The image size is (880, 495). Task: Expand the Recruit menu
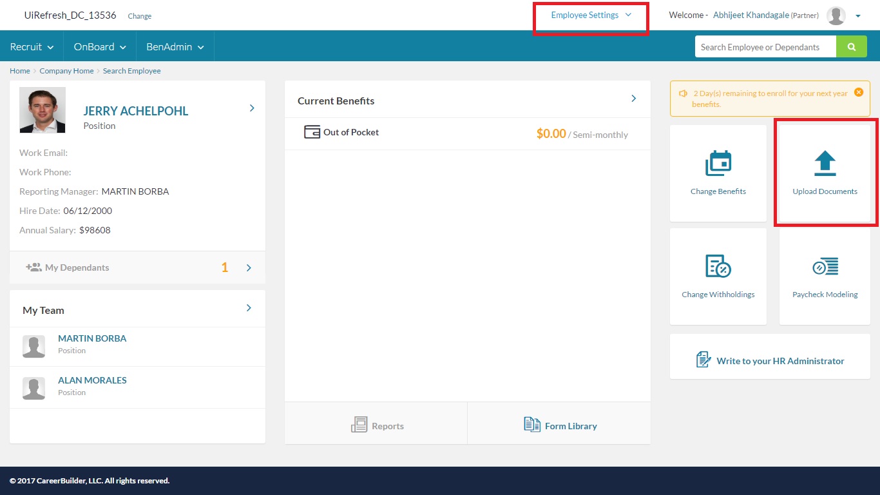coord(32,47)
